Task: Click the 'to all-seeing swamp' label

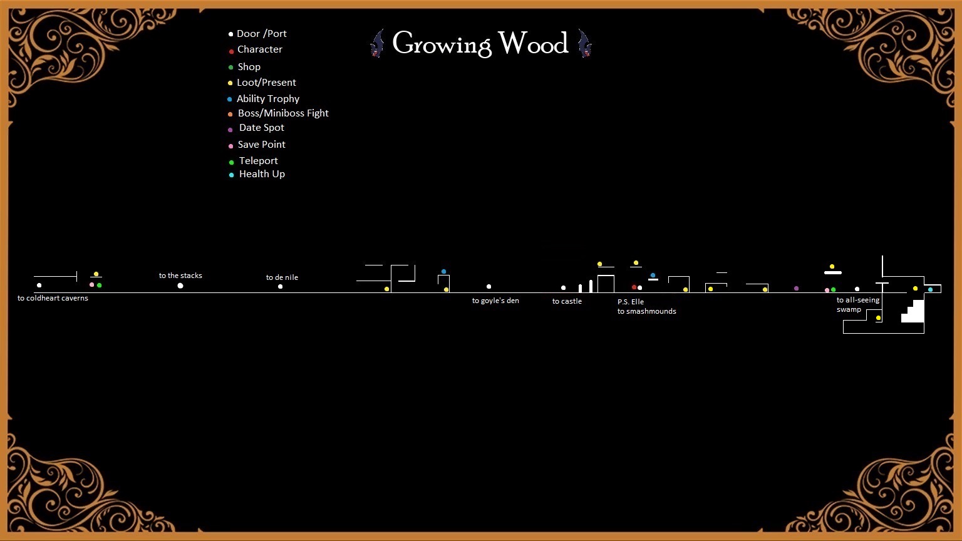Action: (858, 305)
